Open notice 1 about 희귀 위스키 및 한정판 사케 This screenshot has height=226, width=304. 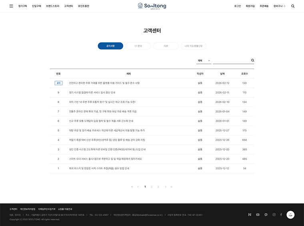click(x=99, y=169)
